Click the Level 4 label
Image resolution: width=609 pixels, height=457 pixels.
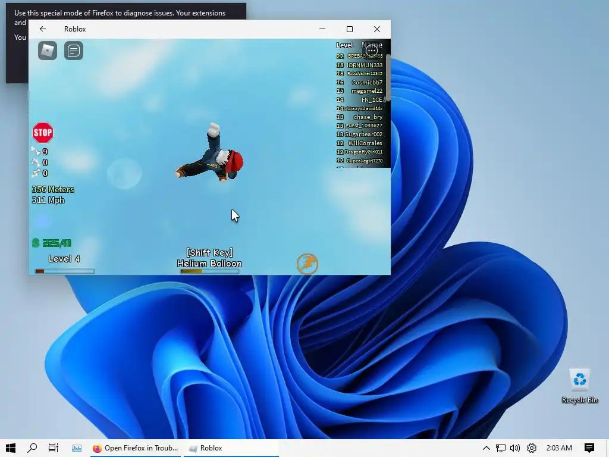(x=64, y=259)
